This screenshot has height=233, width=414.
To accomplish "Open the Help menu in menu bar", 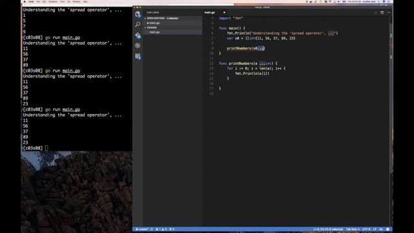I will [x=85, y=1].
